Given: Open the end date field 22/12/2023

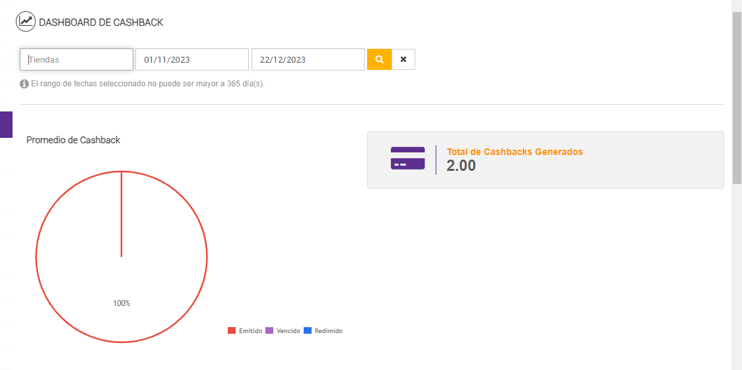Looking at the screenshot, I should pos(308,59).
